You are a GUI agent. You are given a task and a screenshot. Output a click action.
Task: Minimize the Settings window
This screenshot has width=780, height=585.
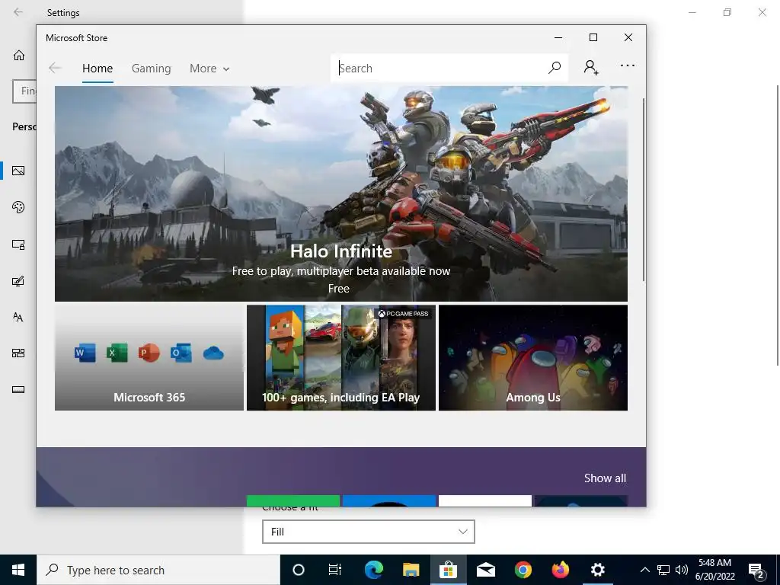coord(692,12)
